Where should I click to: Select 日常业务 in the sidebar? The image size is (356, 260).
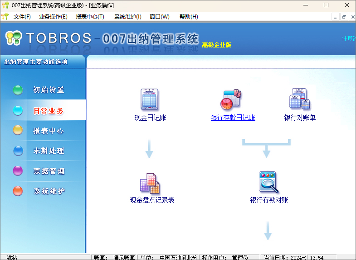(49, 111)
